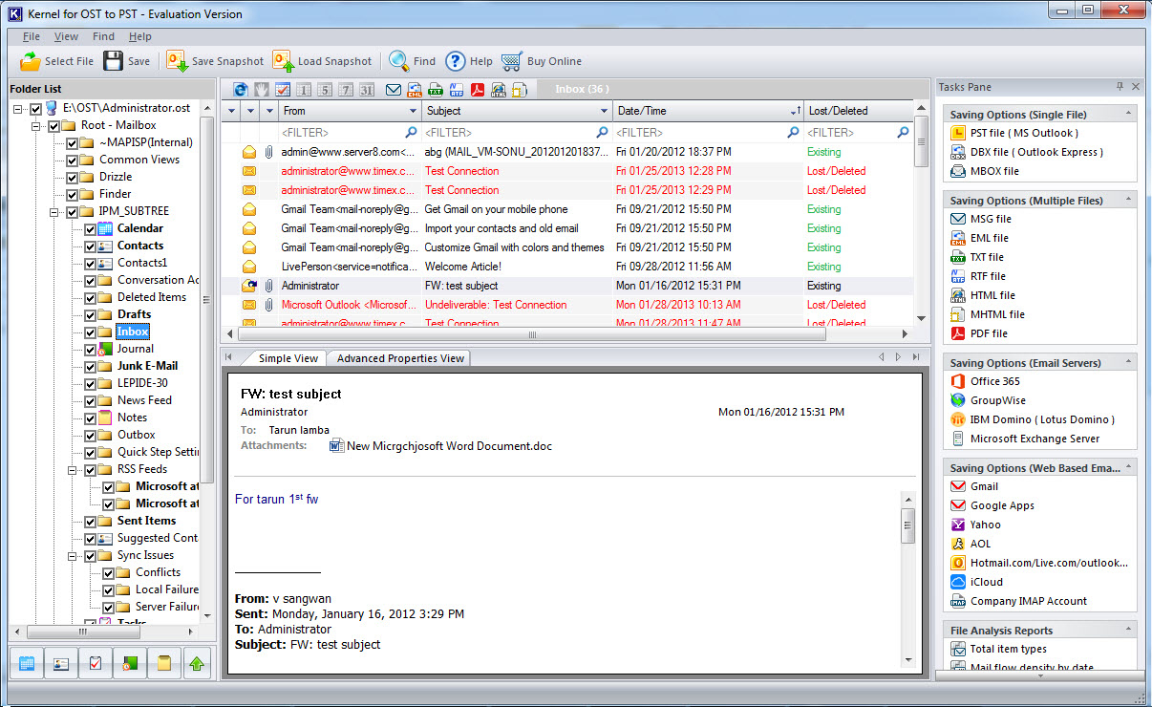Click the EML save icon in list toolbar
The image size is (1152, 707).
click(x=415, y=90)
